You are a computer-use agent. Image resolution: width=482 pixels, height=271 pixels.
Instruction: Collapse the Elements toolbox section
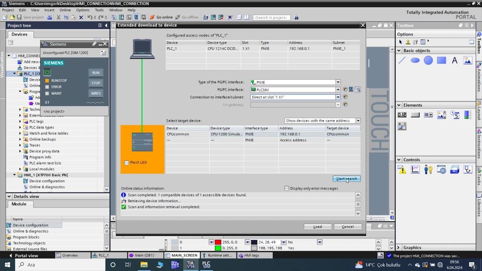399,105
